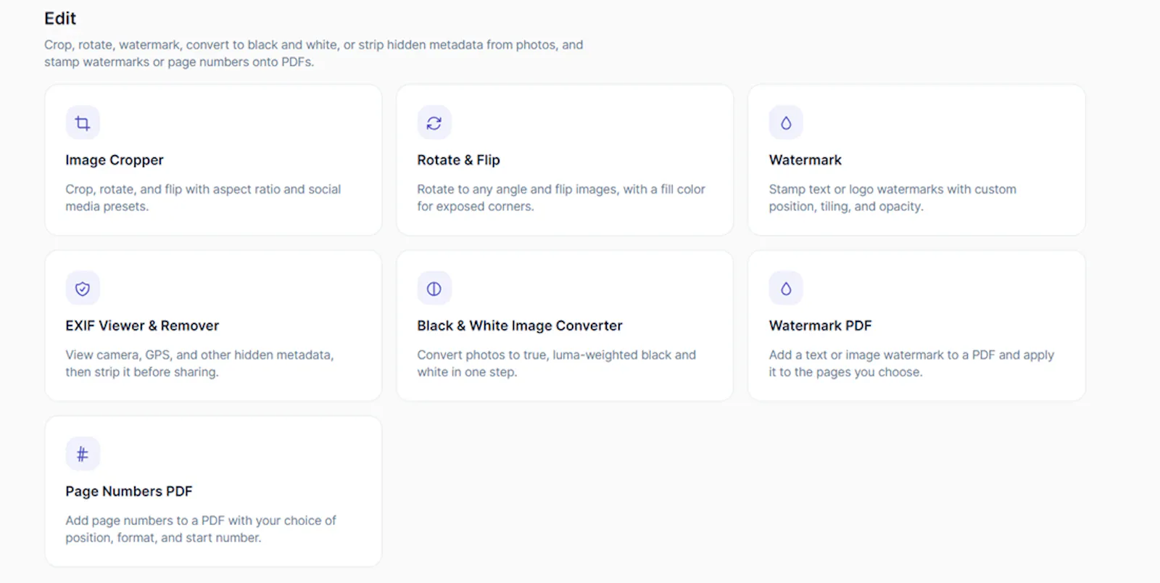Open the EXIF Viewer & Remover title
Image resolution: width=1160 pixels, height=583 pixels.
coord(142,326)
